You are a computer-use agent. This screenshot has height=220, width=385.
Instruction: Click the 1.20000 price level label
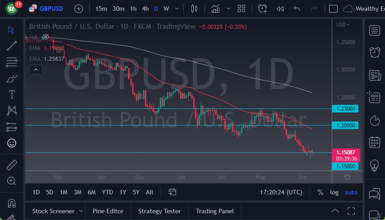345,126
